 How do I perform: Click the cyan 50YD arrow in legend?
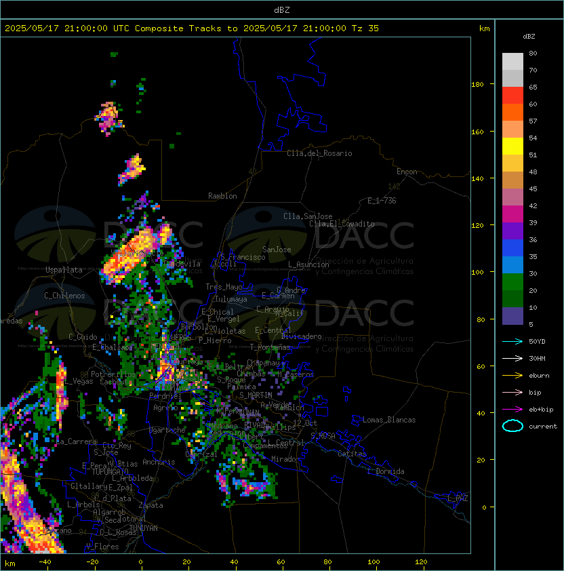tap(512, 342)
